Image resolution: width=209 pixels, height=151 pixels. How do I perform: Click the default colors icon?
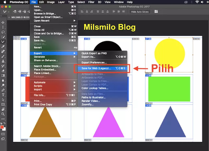(x=1, y=123)
